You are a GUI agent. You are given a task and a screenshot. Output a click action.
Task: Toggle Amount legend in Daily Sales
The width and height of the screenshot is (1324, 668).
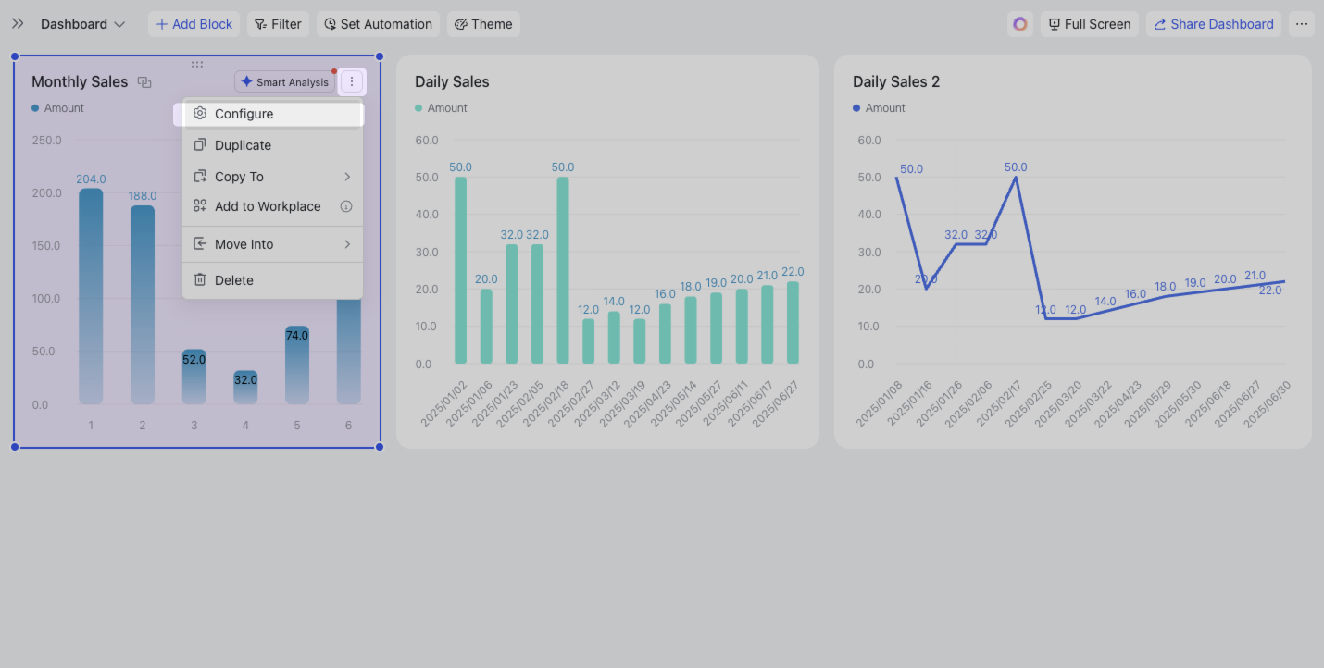pyautogui.click(x=441, y=108)
